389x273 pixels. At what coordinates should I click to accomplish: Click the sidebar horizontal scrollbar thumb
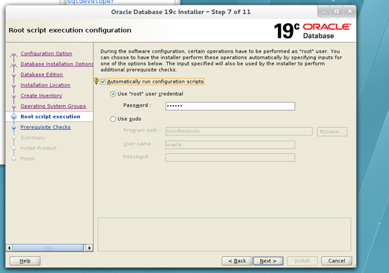(48, 248)
